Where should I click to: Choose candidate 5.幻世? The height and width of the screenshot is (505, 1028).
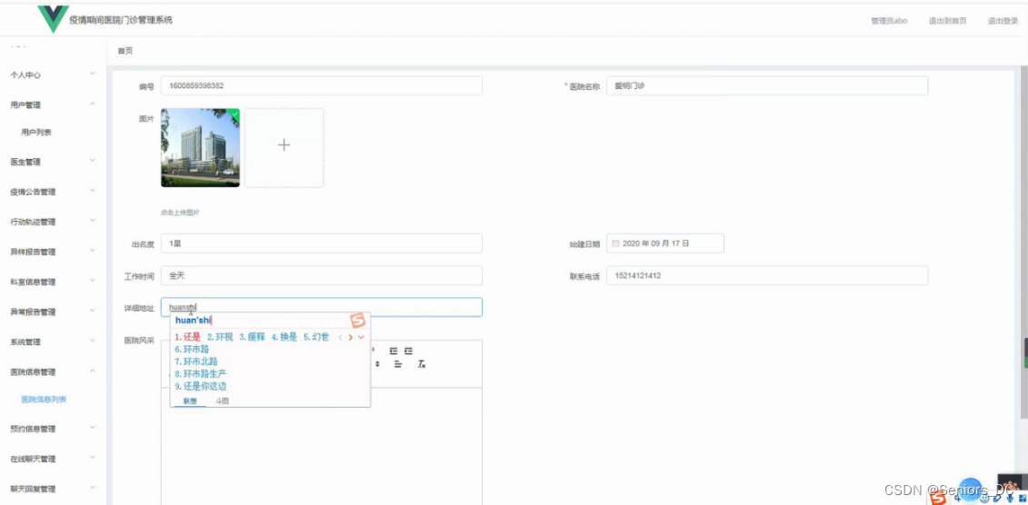click(316, 337)
